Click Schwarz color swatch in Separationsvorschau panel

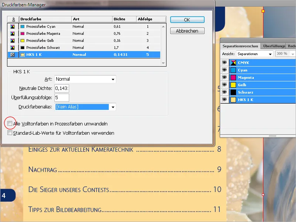[x=233, y=92]
